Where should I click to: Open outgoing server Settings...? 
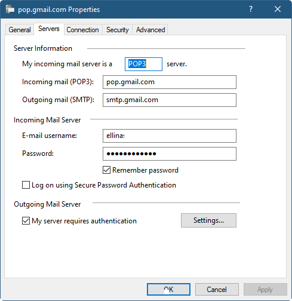208,220
